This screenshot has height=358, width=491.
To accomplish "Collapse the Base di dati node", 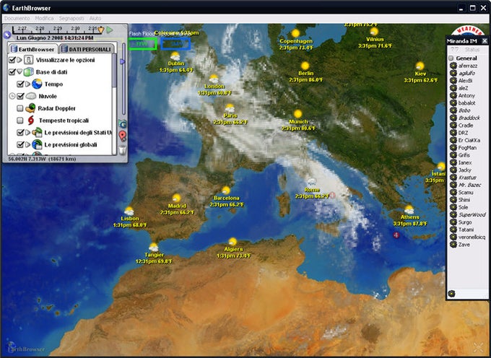I will [19, 72].
